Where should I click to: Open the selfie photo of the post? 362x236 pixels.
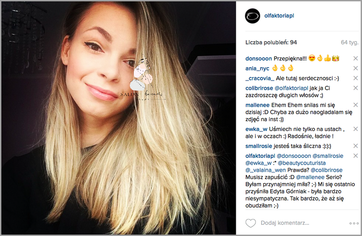tap(119, 118)
